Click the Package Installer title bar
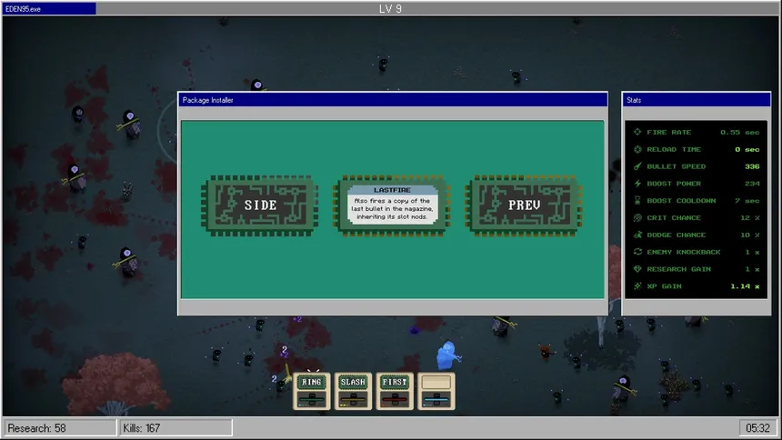Viewport: 782px width, 440px height. [x=393, y=100]
